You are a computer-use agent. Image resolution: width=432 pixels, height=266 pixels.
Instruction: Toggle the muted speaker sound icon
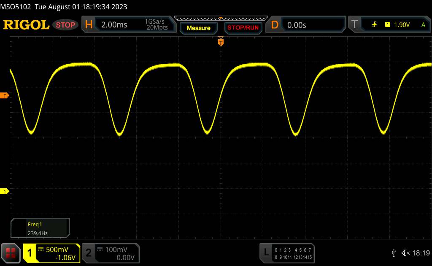click(405, 252)
